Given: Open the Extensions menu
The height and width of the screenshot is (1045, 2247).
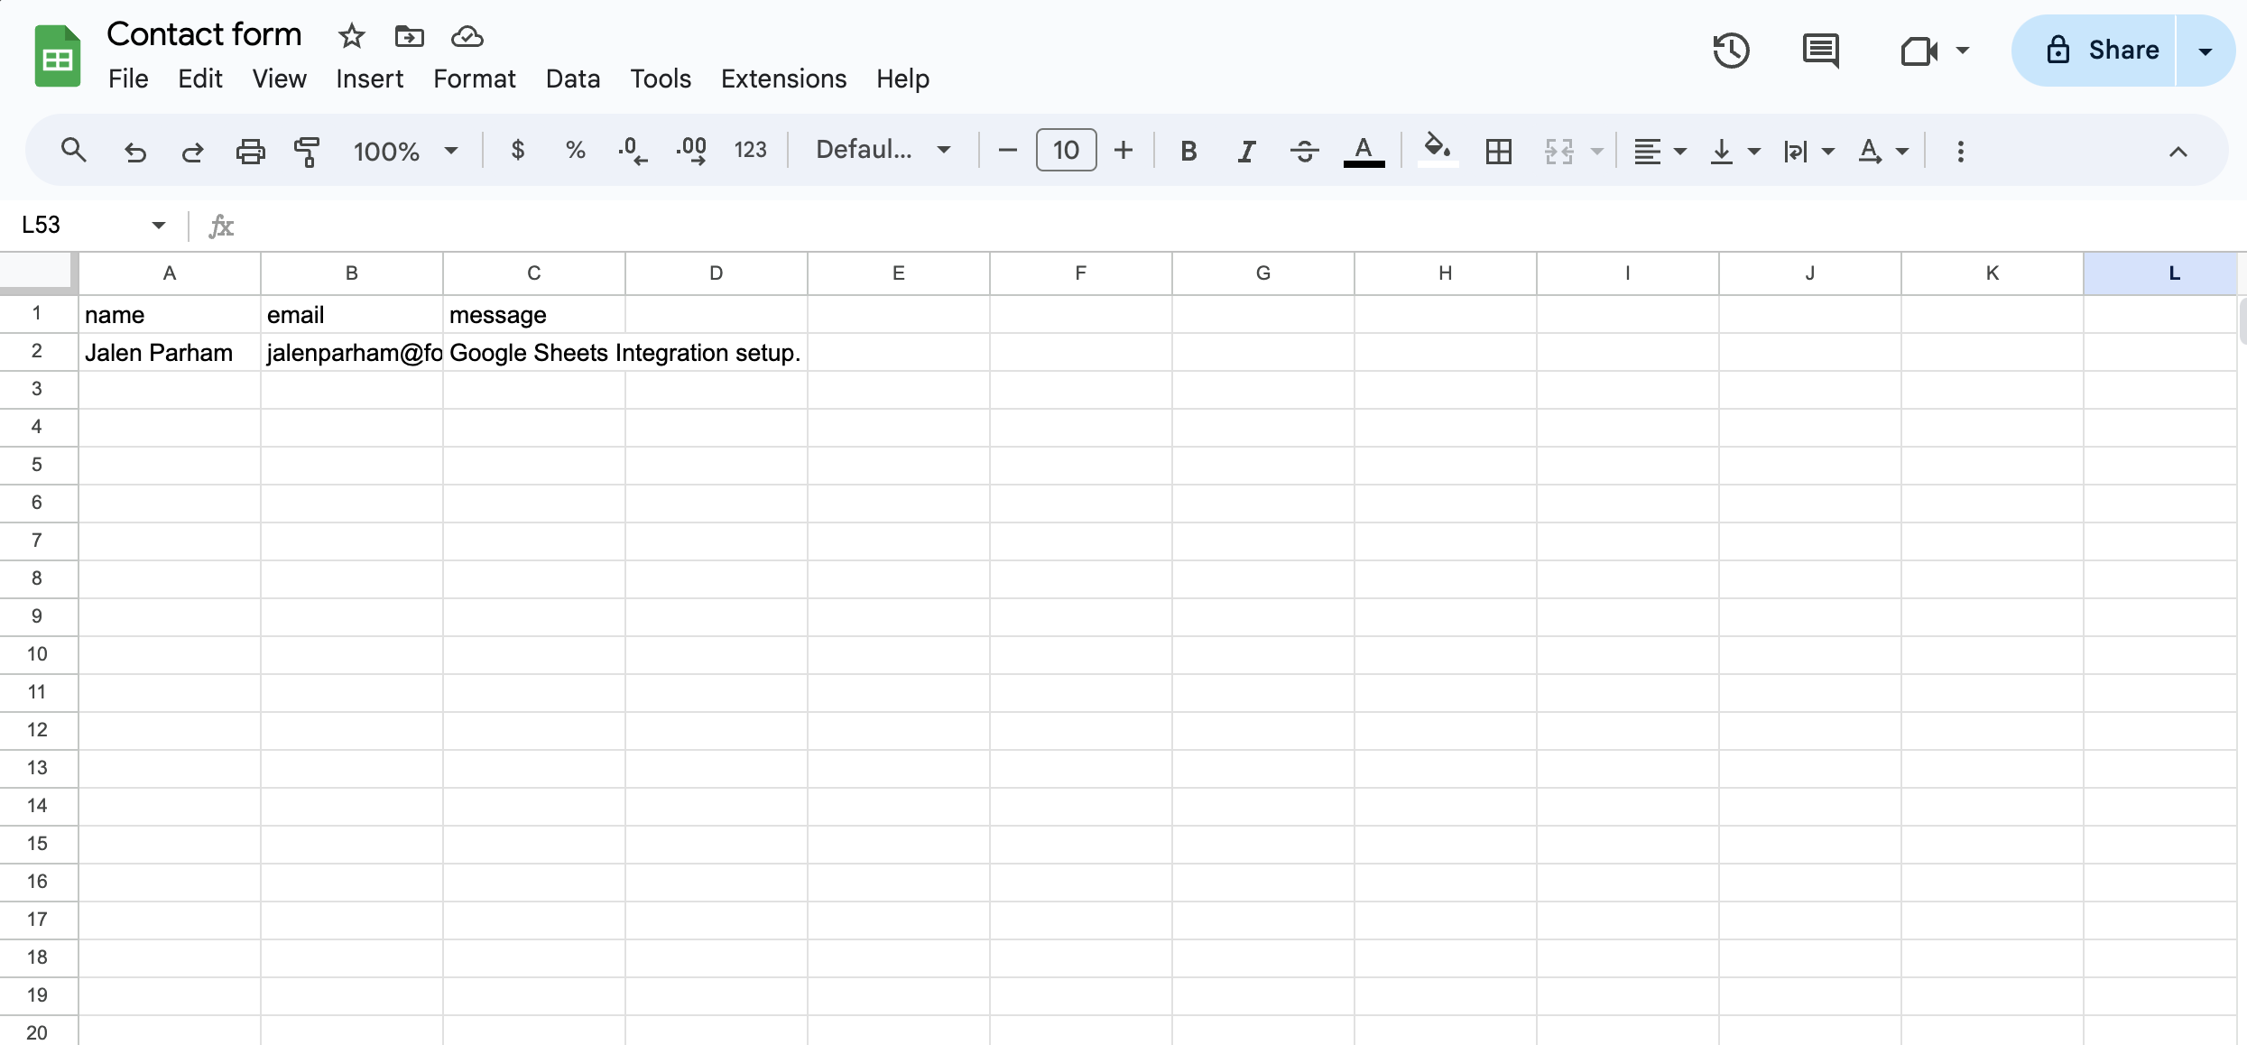Looking at the screenshot, I should point(783,79).
